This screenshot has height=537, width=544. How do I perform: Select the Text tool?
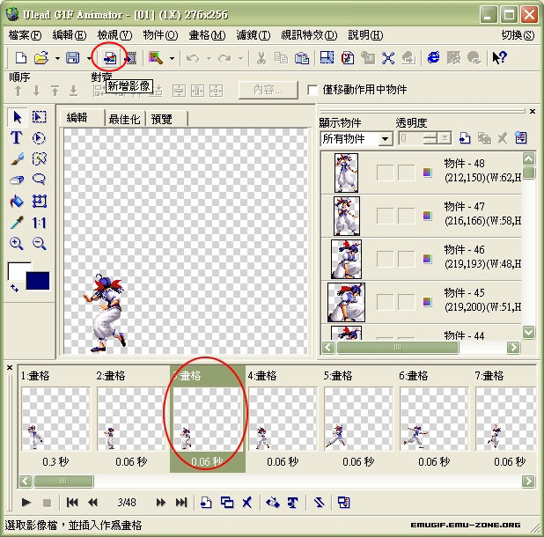17,137
